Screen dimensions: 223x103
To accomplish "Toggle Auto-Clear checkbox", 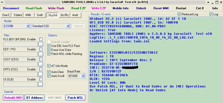I will pyautogui.click(x=49, y=72).
